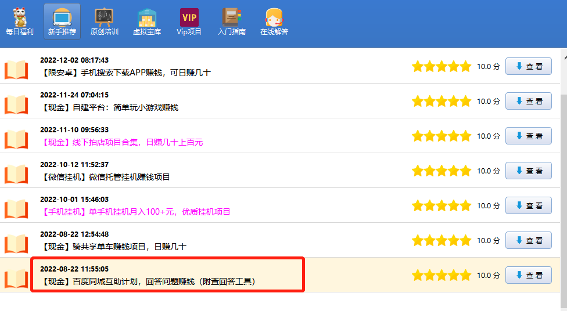Open title 【微信挂机】微信托管挂机赚钱项目
This screenshot has height=311, width=567.
pos(105,177)
